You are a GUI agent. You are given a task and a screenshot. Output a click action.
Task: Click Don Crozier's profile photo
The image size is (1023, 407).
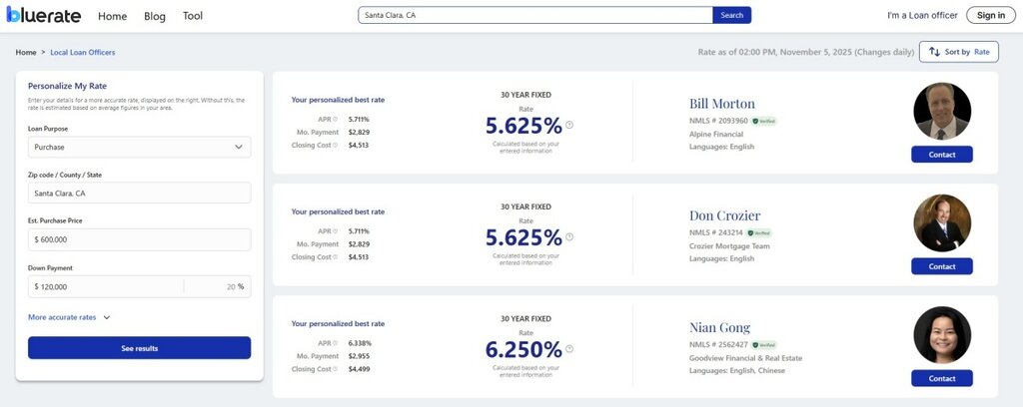tap(941, 221)
